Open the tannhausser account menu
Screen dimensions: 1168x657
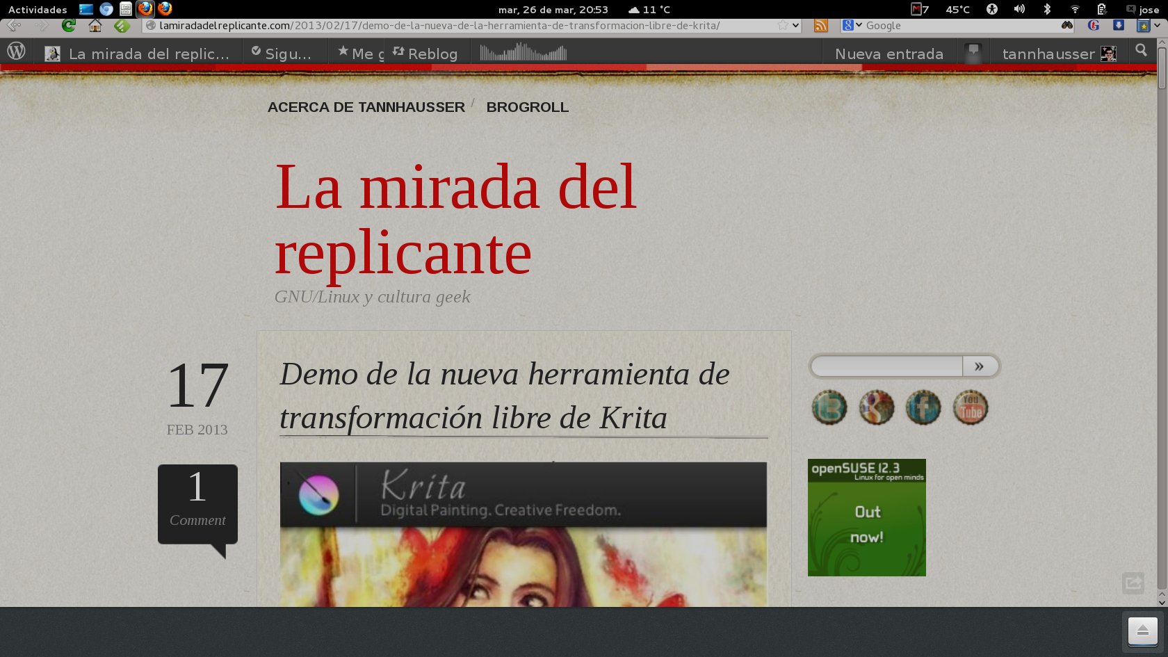(x=1060, y=54)
